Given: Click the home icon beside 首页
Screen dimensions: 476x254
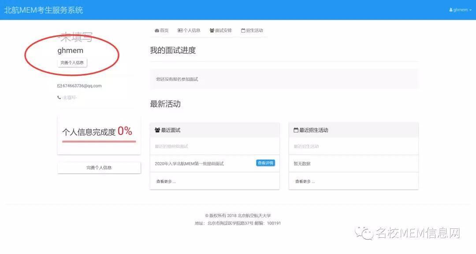Looking at the screenshot, I should coord(157,30).
